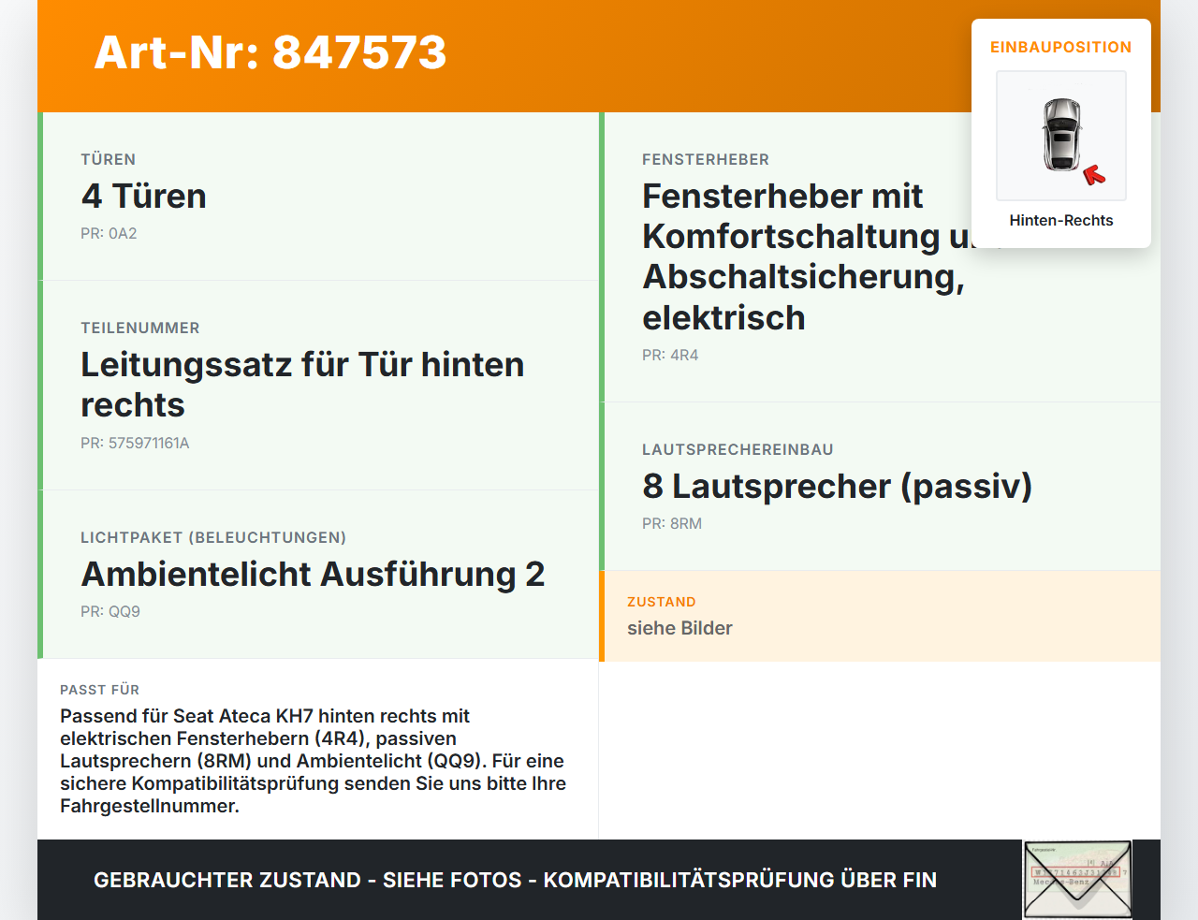Click the 'PASST FÜR' heading

click(99, 690)
